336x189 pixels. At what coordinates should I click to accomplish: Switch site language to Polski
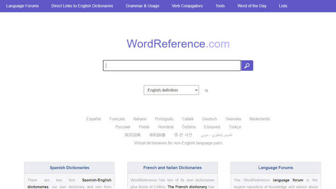point(144,127)
